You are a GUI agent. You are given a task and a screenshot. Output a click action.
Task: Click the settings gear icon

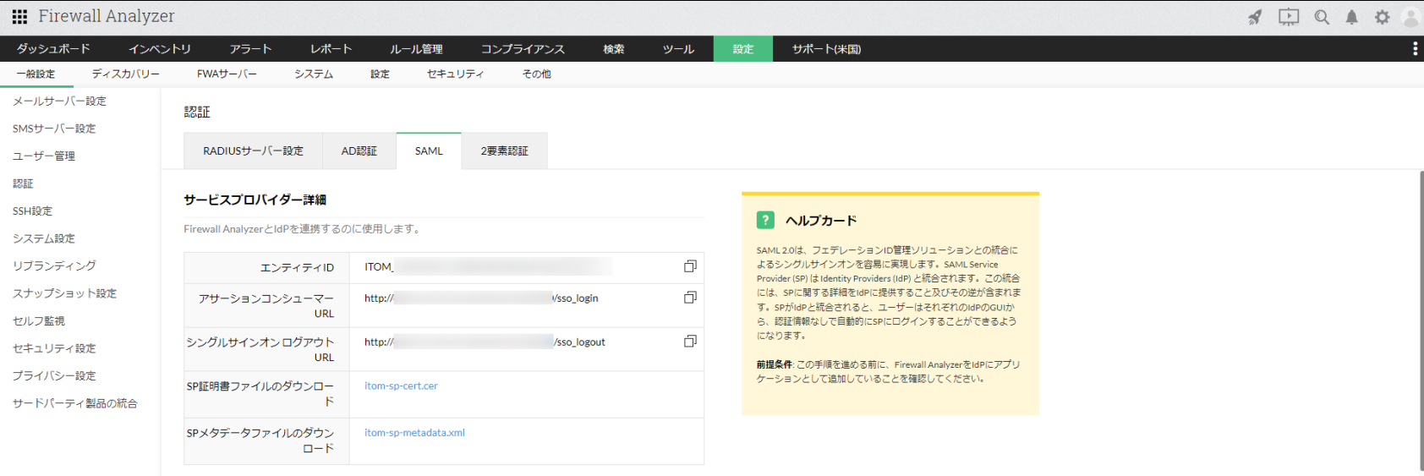(1382, 17)
